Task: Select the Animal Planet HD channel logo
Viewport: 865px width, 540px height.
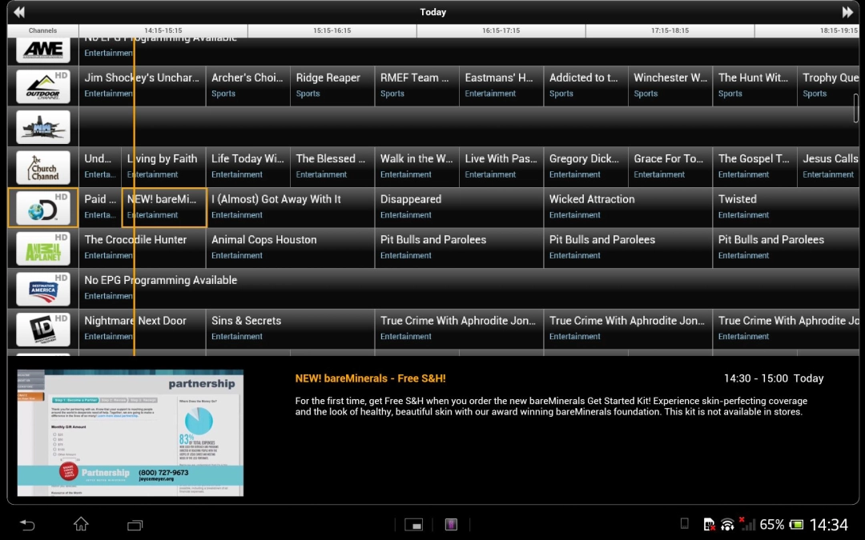Action: click(x=43, y=248)
